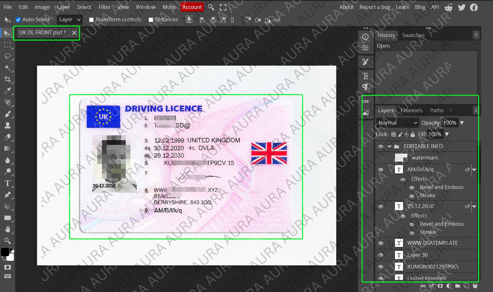The width and height of the screenshot is (493, 292).
Task: Open the File menu
Action: tap(8, 7)
